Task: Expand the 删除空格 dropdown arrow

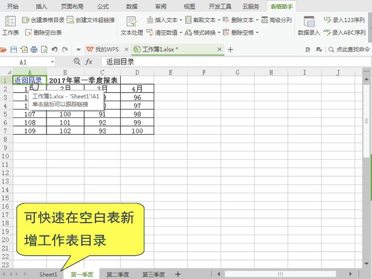Action: coord(257,33)
